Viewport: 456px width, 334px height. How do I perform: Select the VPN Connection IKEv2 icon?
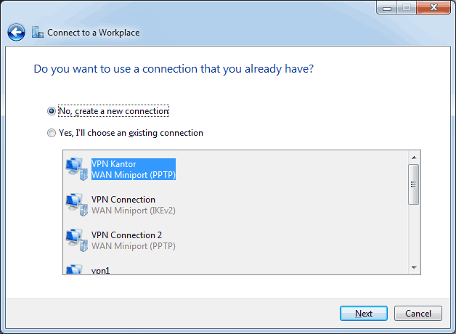[76, 205]
